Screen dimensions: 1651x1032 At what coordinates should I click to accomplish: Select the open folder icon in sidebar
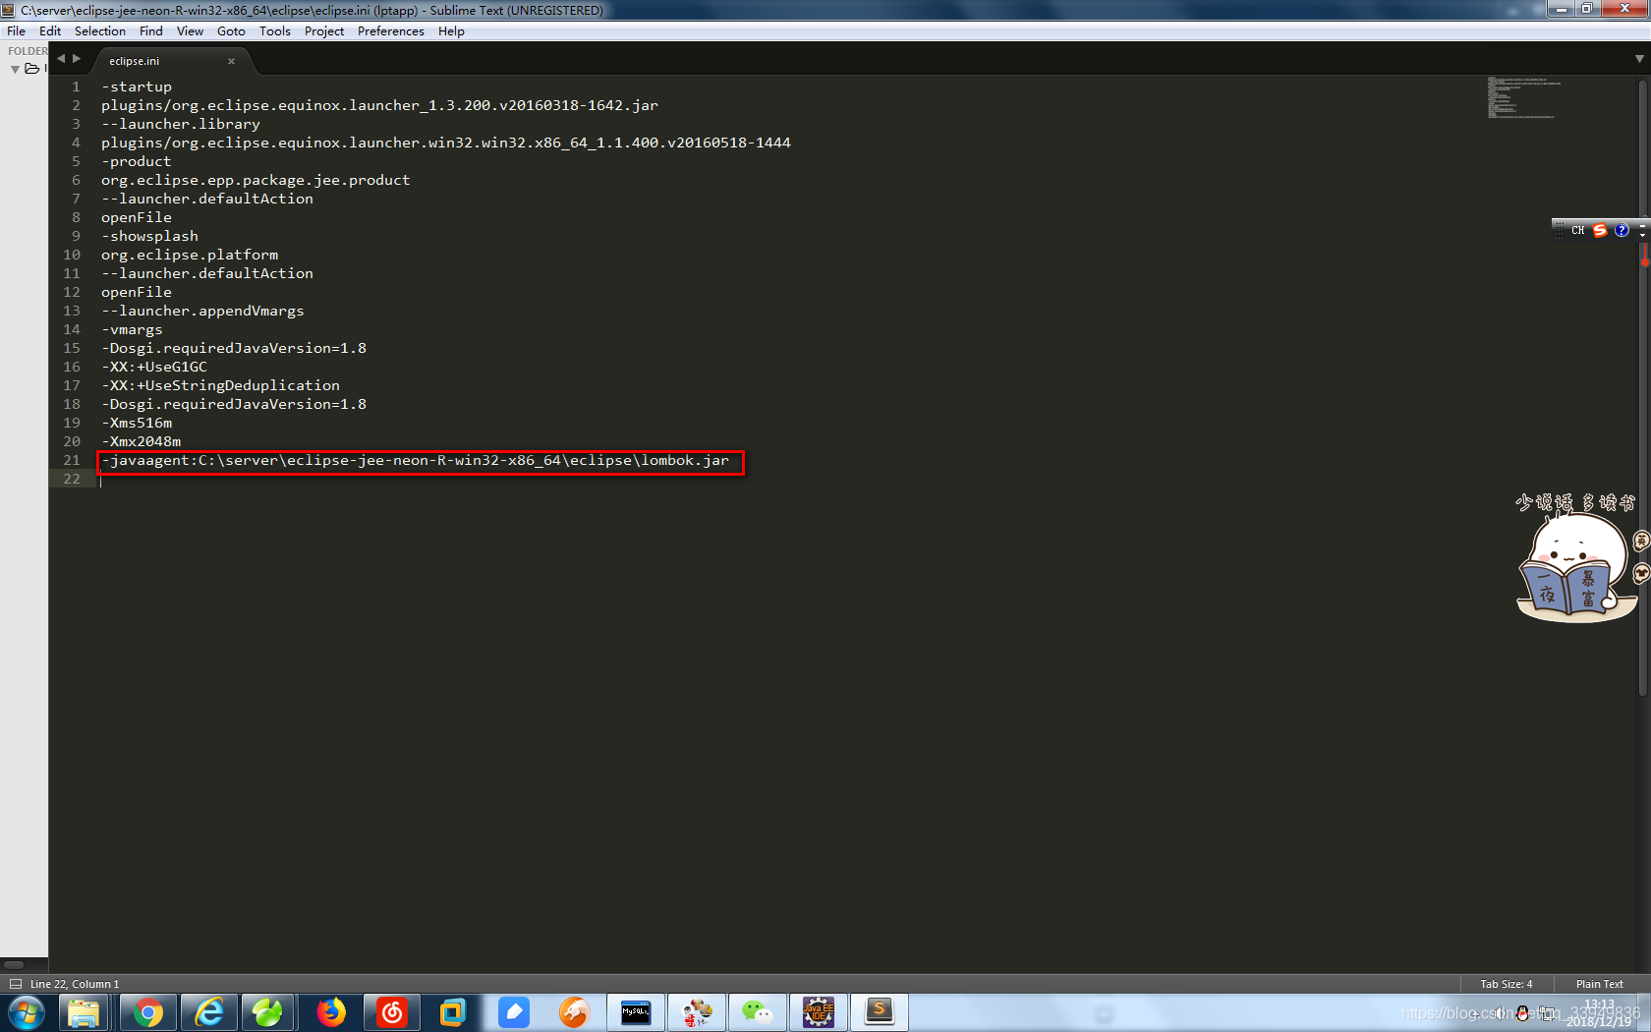(32, 69)
